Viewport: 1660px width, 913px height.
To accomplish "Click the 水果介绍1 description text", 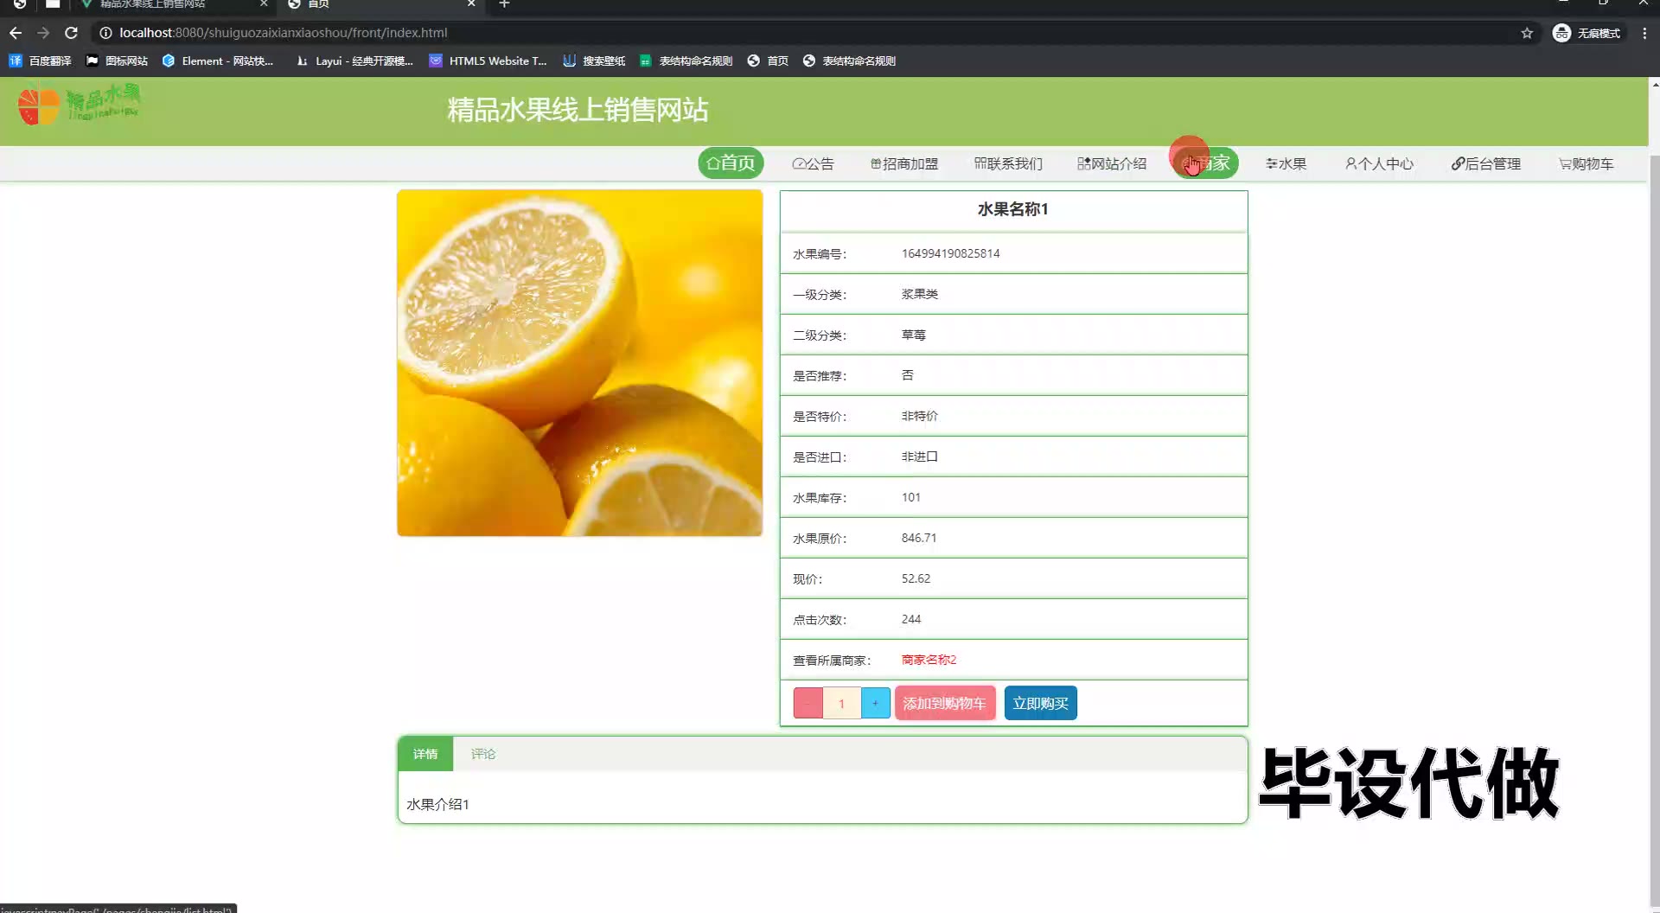I will [437, 804].
